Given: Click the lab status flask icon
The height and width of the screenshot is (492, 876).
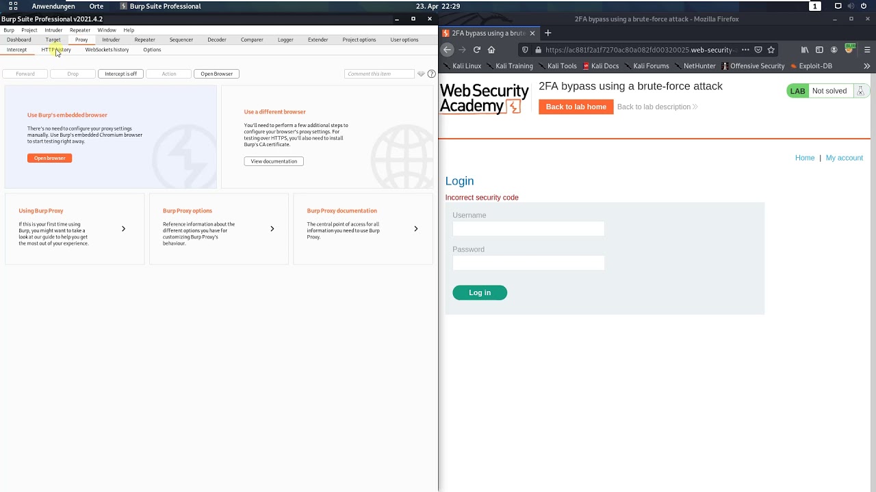Looking at the screenshot, I should (x=860, y=91).
